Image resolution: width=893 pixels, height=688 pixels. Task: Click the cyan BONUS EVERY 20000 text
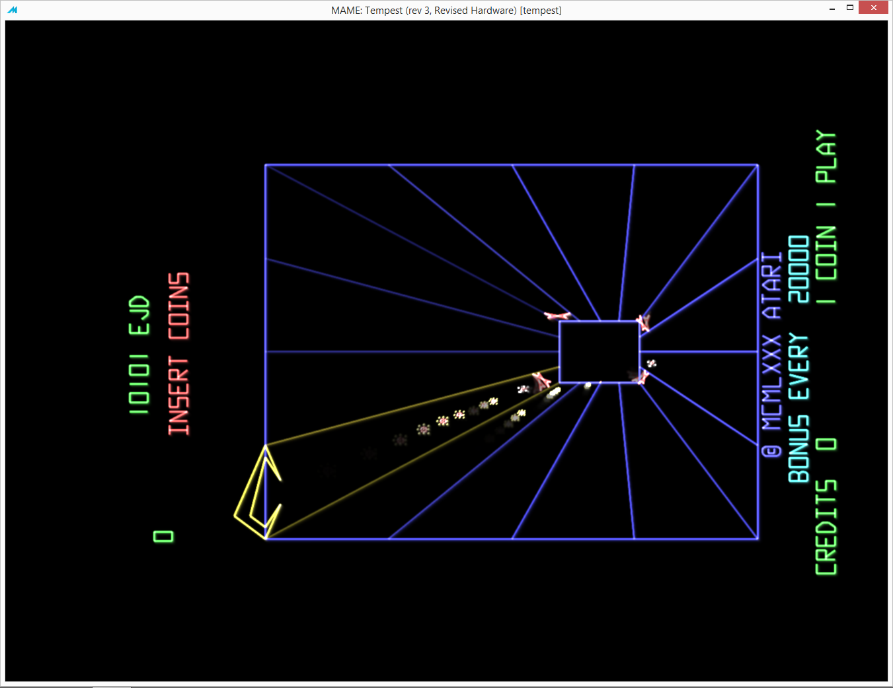pos(798,359)
